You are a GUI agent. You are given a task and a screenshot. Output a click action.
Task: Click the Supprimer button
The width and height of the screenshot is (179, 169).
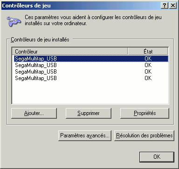coord(89,113)
